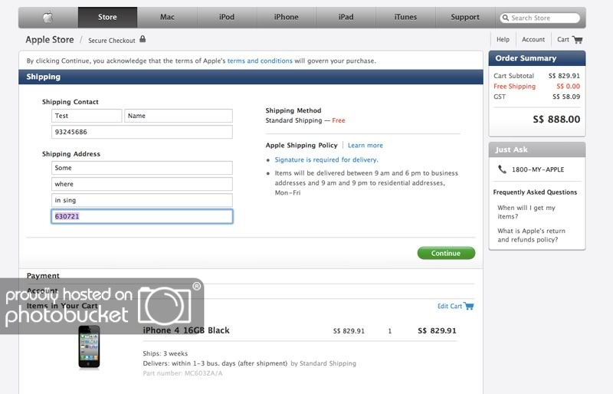Click the Order Summary header
613x394 pixels.
coord(537,58)
